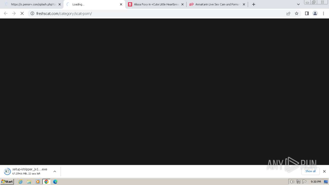Close the downloads bar
Screen dimensions: 329x185
pos(324,171)
